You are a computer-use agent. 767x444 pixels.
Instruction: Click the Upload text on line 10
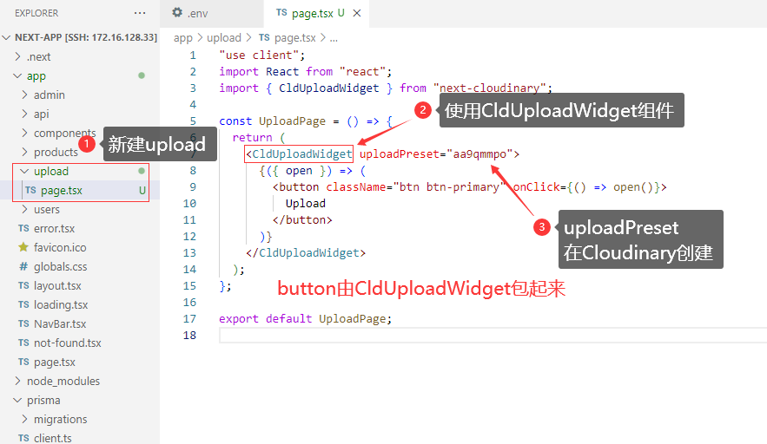click(x=305, y=204)
